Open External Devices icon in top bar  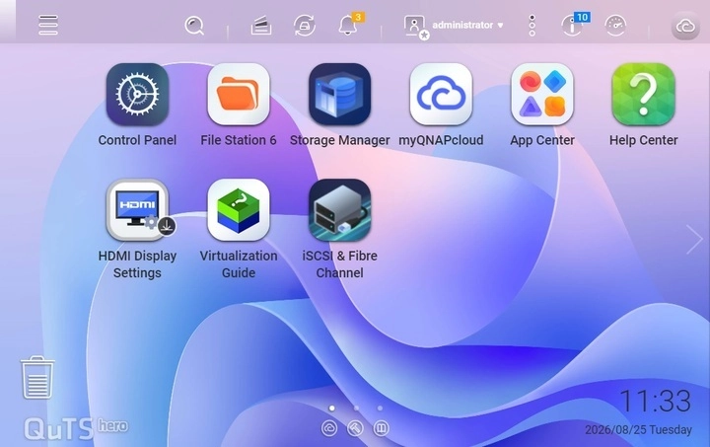pyautogui.click(x=305, y=26)
